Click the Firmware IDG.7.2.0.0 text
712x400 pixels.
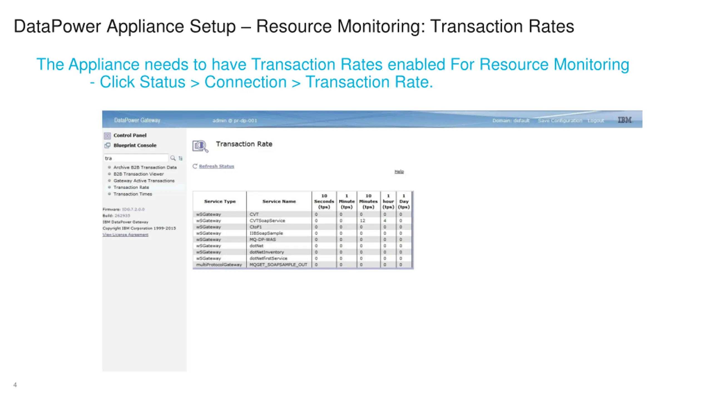(x=124, y=209)
